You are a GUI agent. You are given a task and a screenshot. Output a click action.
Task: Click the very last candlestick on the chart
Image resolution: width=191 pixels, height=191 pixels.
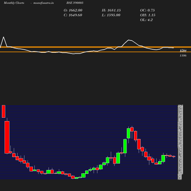[x=174, y=157]
